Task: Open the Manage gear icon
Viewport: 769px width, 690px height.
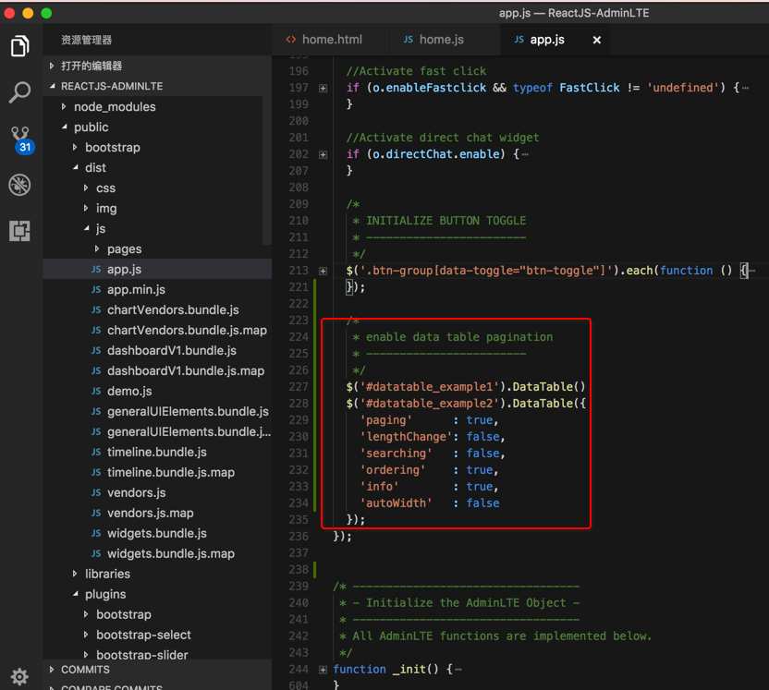Action: point(19,676)
